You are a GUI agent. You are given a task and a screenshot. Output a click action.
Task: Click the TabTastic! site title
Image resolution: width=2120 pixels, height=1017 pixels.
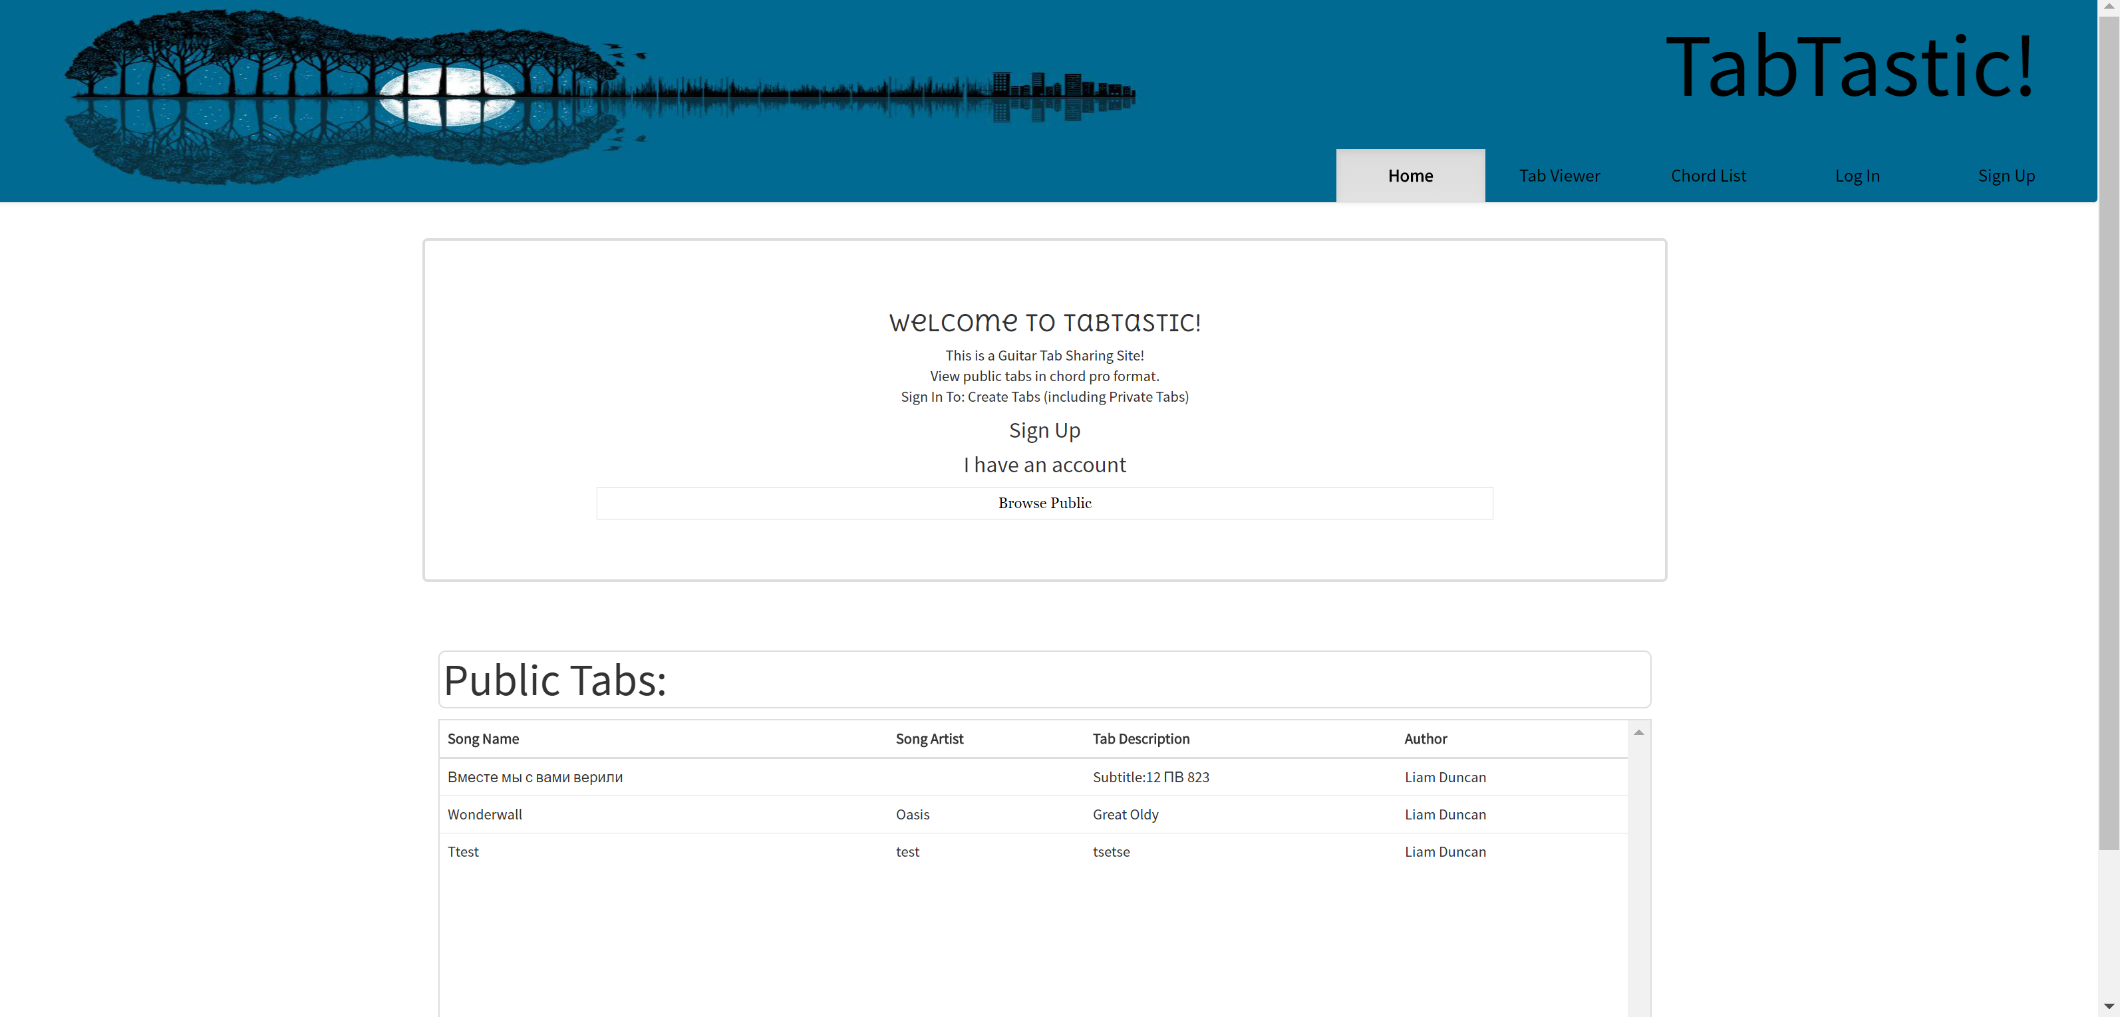[1849, 67]
